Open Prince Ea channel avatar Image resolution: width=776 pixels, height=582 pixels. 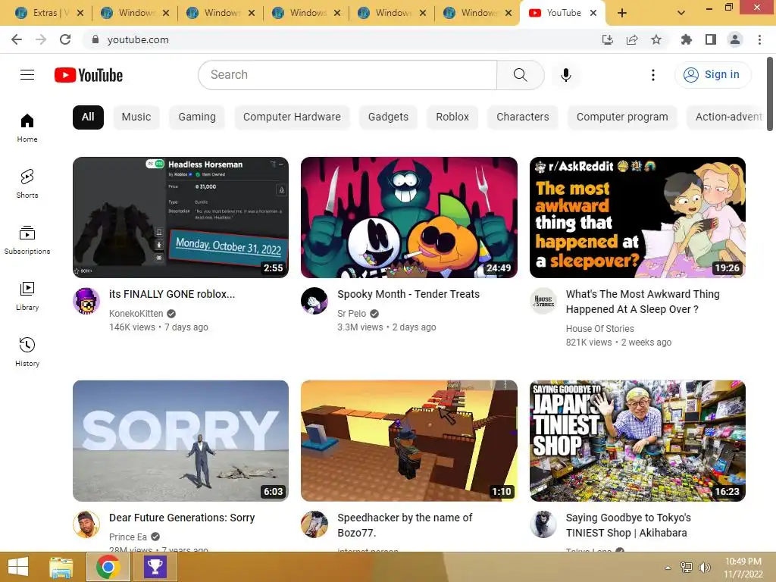pos(86,524)
